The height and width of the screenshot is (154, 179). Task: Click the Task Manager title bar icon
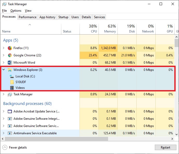(x=4, y=4)
